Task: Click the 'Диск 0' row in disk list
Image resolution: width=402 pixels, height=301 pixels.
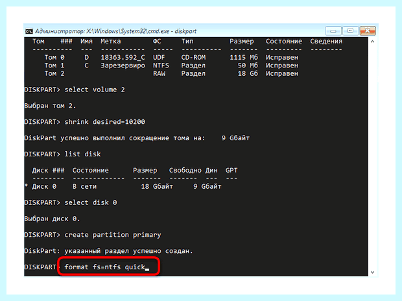Action: pyautogui.click(x=123, y=186)
